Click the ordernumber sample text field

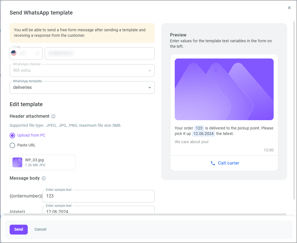point(98,196)
